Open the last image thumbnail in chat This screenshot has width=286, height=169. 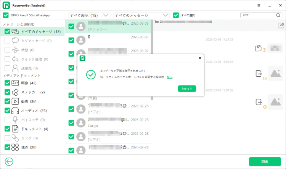pyautogui.click(x=275, y=102)
